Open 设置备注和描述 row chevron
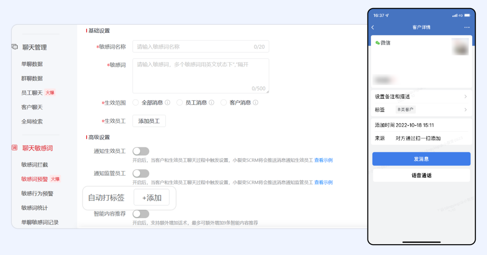Viewport: 487px width, 255px height. pyautogui.click(x=465, y=96)
